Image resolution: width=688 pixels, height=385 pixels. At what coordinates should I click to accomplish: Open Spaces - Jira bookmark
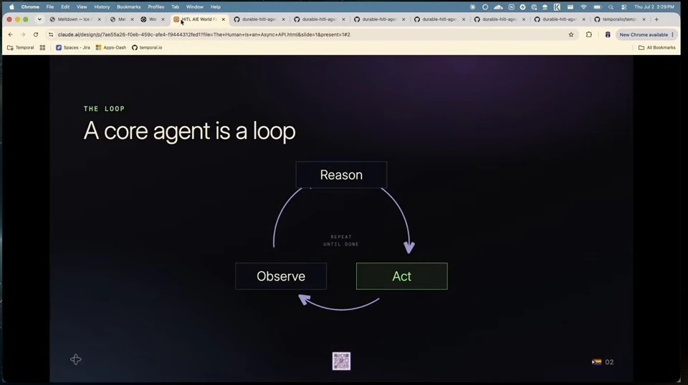point(73,47)
